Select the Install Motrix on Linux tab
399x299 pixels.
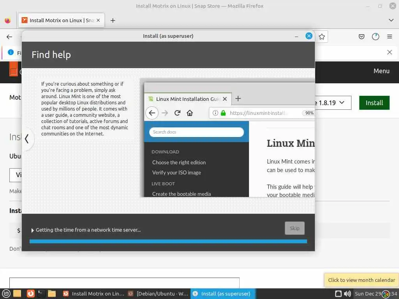pyautogui.click(x=61, y=20)
